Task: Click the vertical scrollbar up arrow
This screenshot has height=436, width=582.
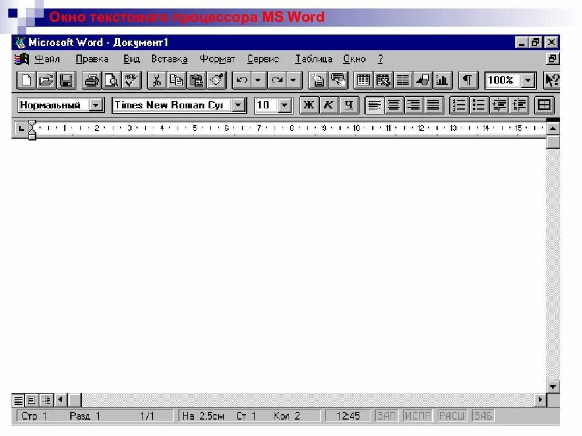Action: click(553, 128)
